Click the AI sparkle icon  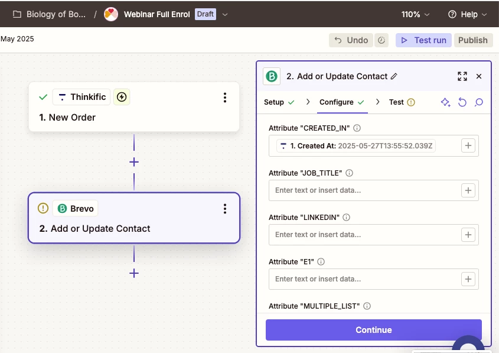click(x=445, y=102)
